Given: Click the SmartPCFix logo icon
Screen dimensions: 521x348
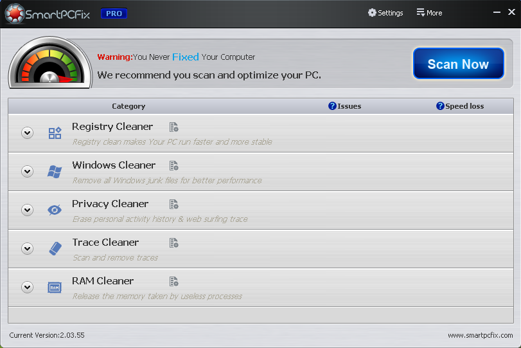Looking at the screenshot, I should [14, 14].
